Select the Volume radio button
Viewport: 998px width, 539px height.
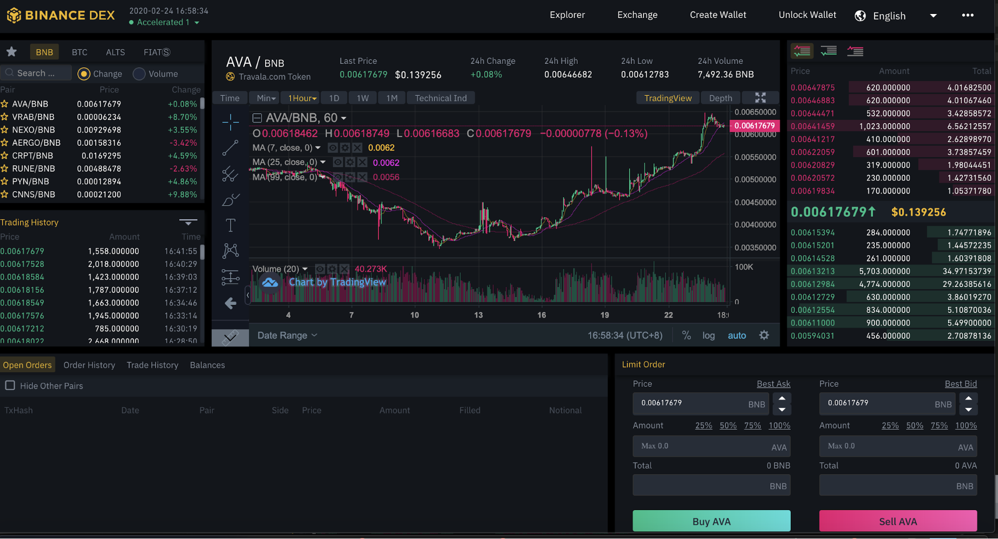(x=139, y=74)
